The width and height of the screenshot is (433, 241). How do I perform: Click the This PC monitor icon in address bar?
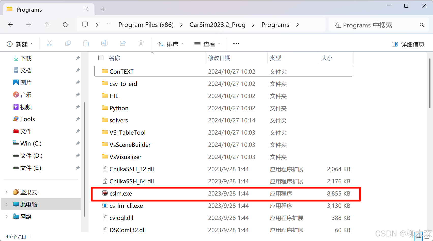point(85,25)
